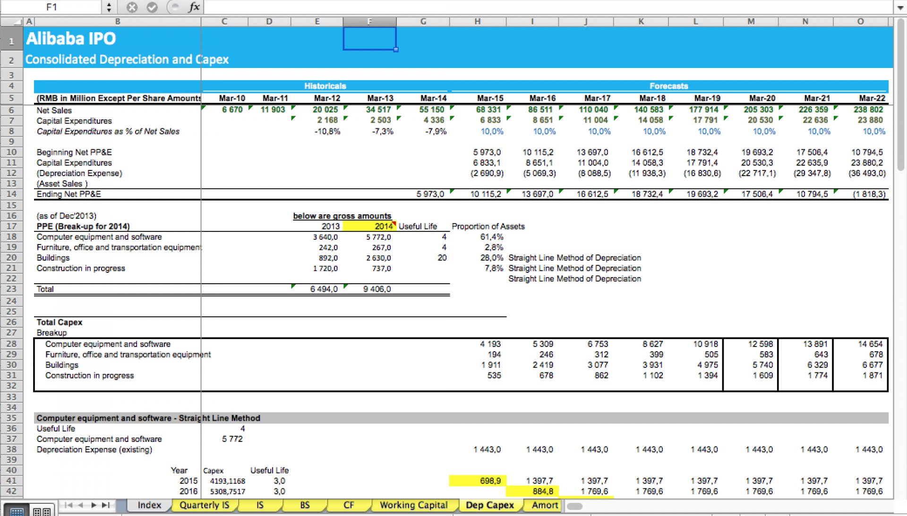Click Depreciation Expense (existing) label
Viewport: 907px width, 516px height.
94,449
